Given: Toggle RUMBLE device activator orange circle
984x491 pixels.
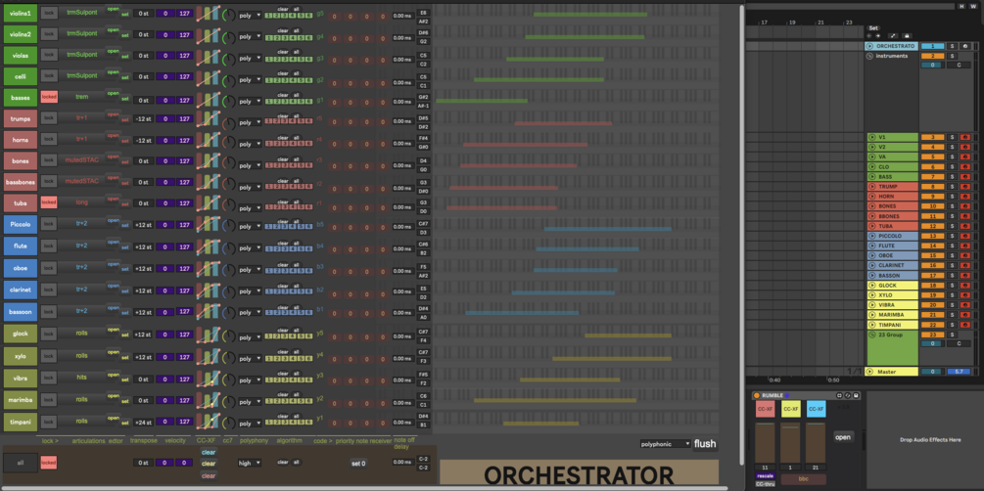Looking at the screenshot, I should (756, 396).
